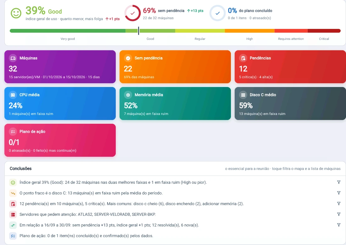Open the Pendências 12 card
The width and height of the screenshot is (346, 245).
[x=290, y=67]
